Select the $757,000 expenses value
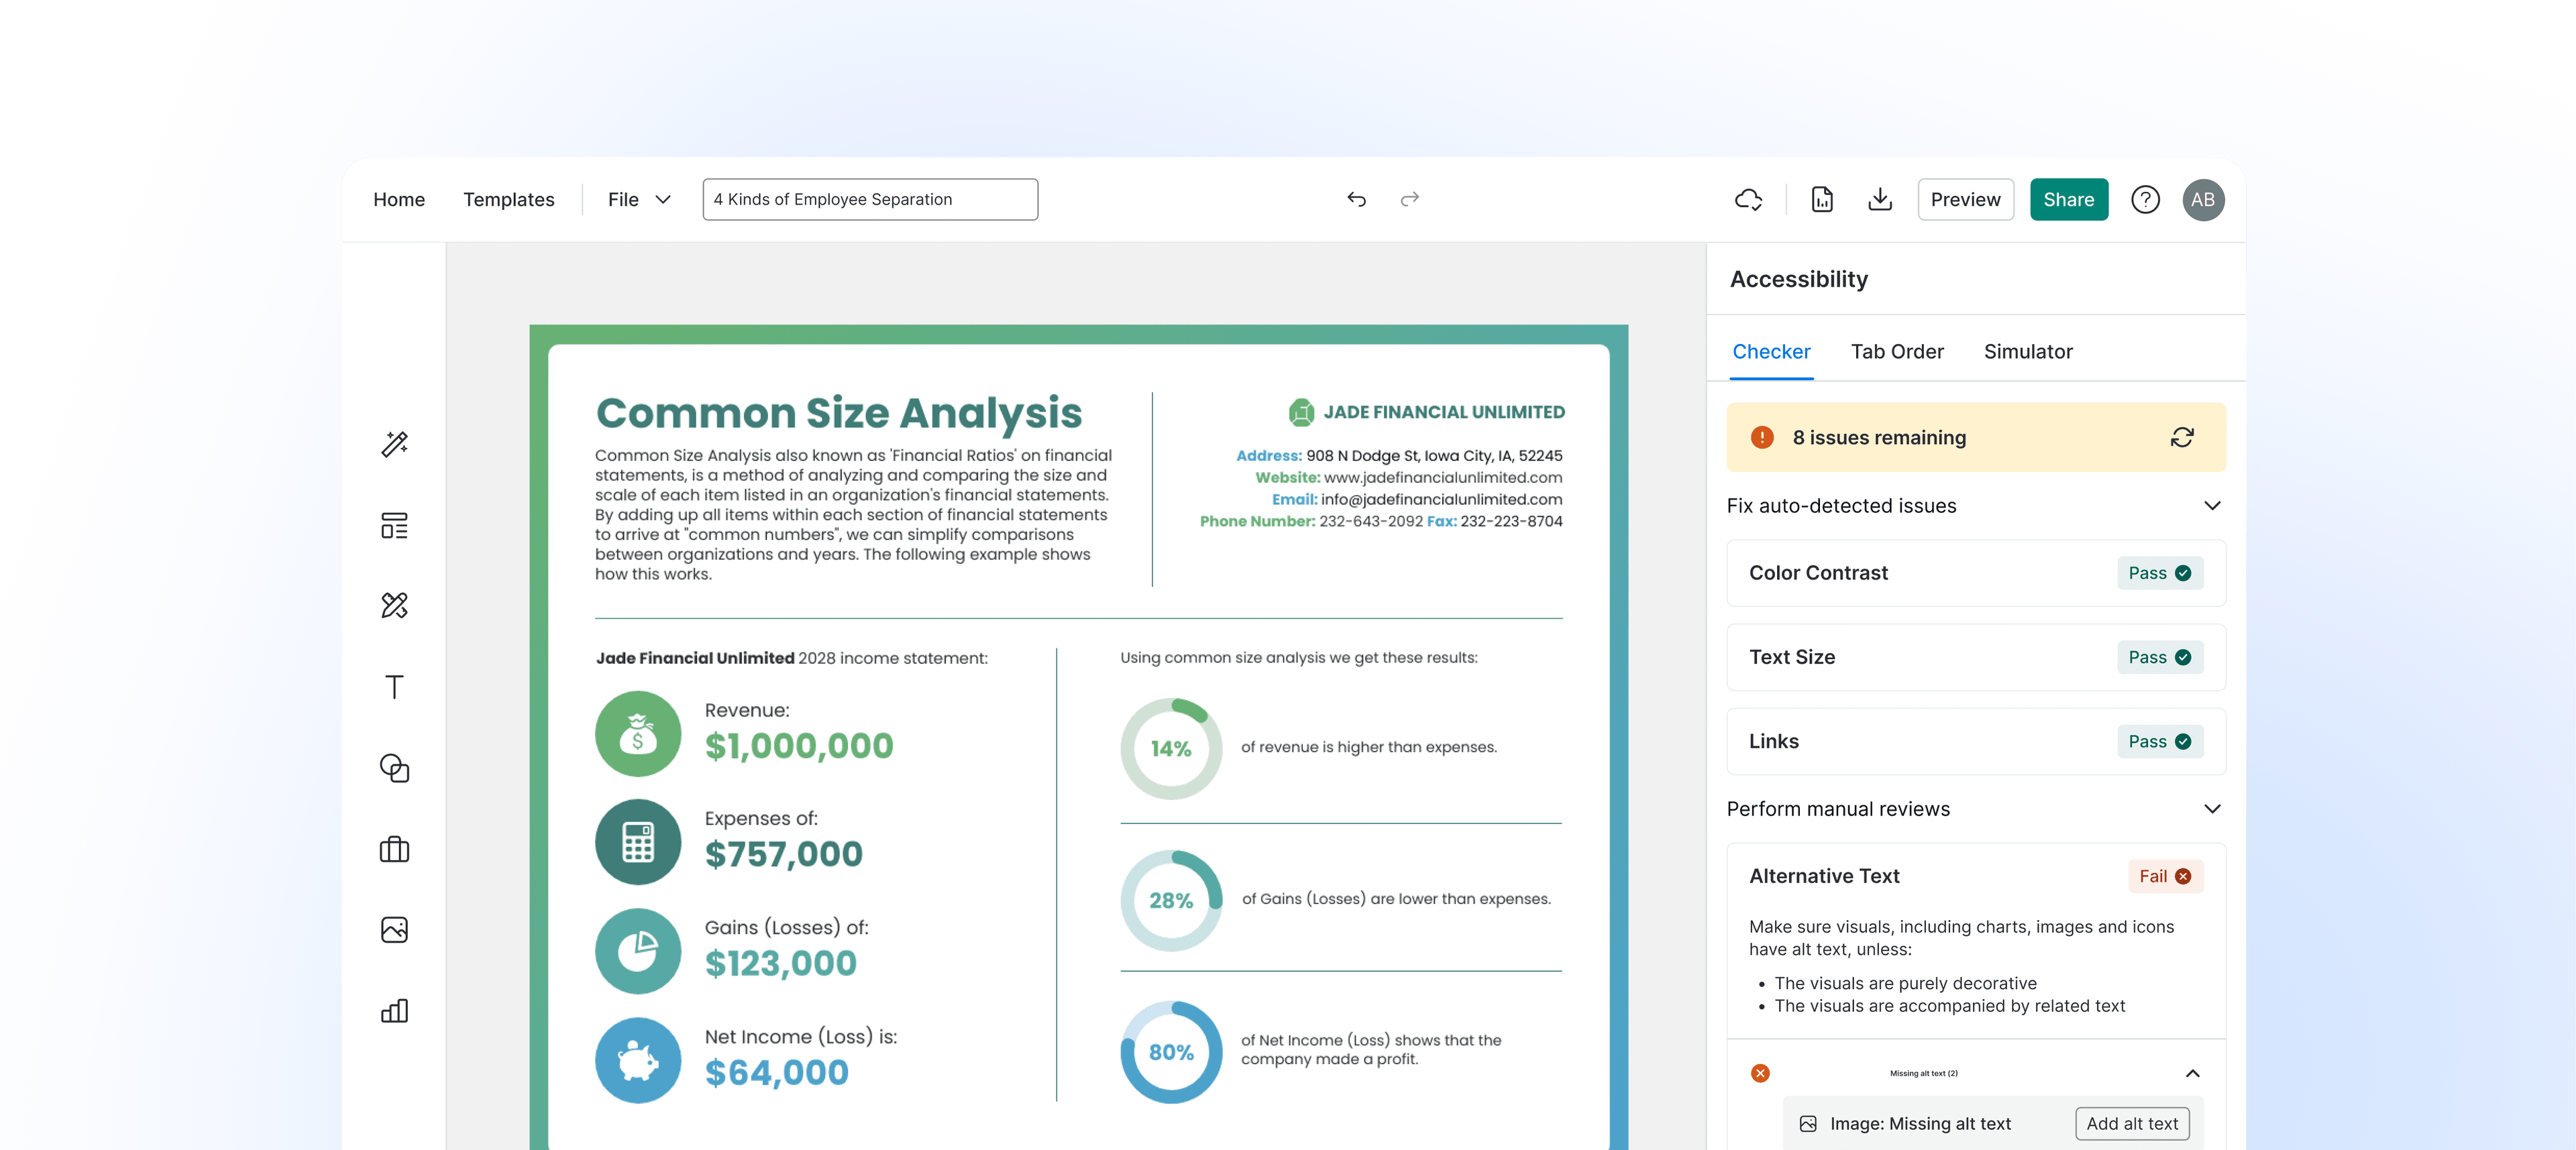The image size is (2576, 1150). pos(783,855)
